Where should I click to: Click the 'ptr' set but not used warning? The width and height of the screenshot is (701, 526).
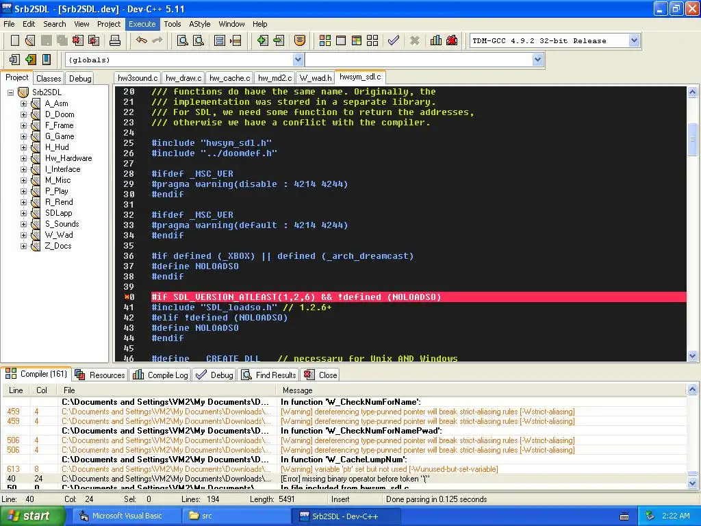point(344,469)
